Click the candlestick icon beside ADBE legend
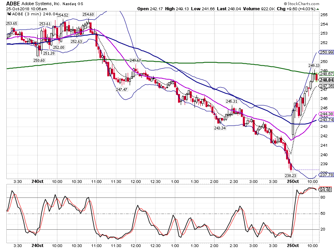This screenshot has width=334, height=249. (x=9, y=14)
